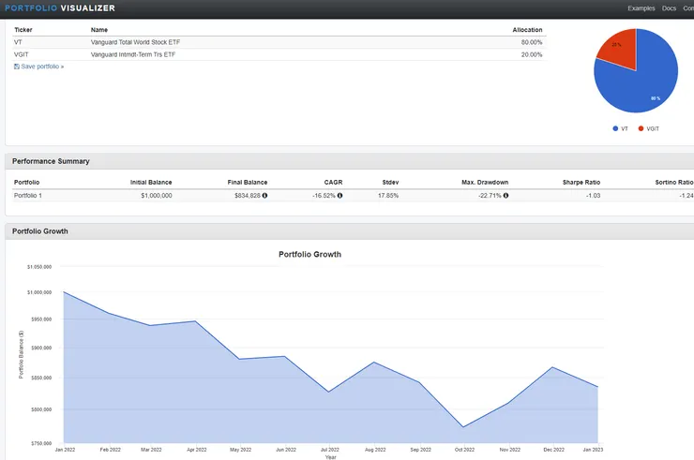Viewport: 694px width, 460px height.
Task: Select the VGIT ticker cell
Action: pyautogui.click(x=22, y=54)
